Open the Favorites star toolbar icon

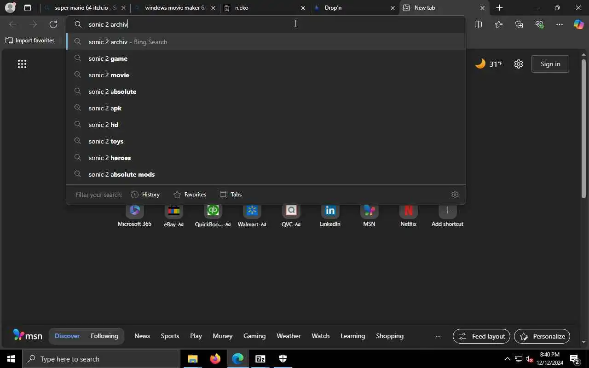coord(499,24)
